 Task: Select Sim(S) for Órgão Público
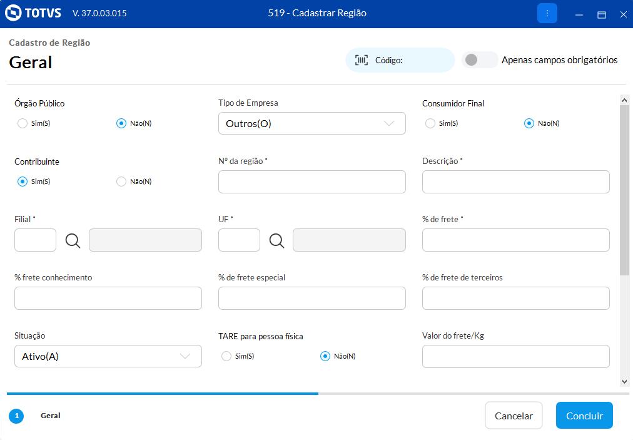pyautogui.click(x=23, y=123)
